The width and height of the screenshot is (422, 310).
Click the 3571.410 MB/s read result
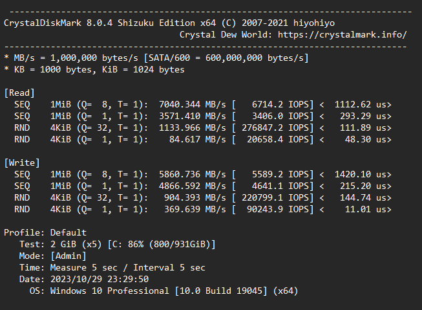click(x=193, y=116)
